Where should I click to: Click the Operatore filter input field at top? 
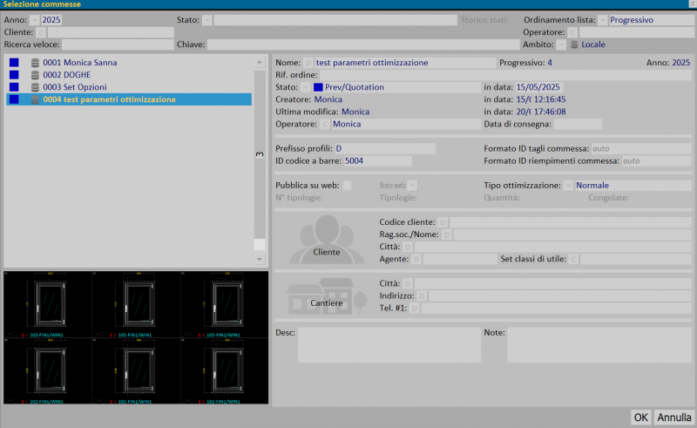pos(636,32)
